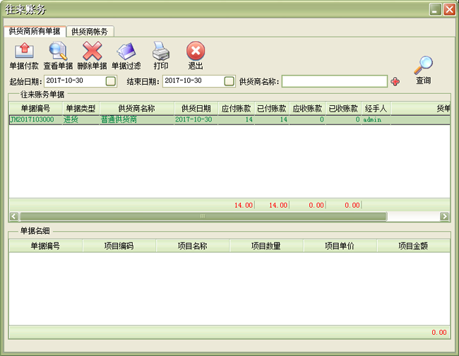Click the 单据付款 payment icon
The width and height of the screenshot is (459, 356).
pyautogui.click(x=23, y=52)
